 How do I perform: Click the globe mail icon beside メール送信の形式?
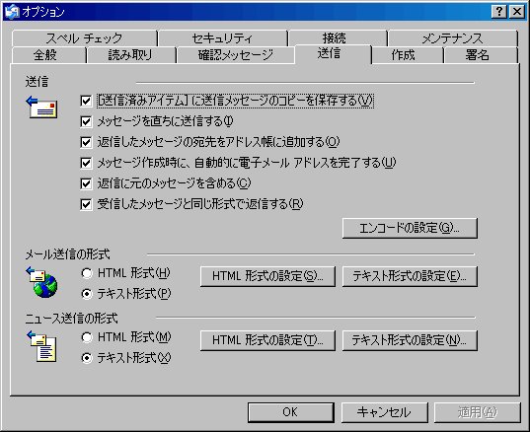(x=41, y=282)
